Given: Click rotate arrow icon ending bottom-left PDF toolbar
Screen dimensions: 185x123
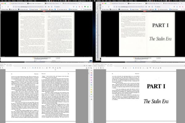Looking at the screenshot, I should coord(60,68).
